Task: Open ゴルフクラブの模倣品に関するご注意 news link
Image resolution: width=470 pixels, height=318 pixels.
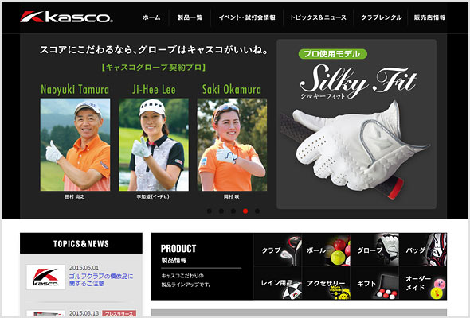Action: tap(101, 280)
